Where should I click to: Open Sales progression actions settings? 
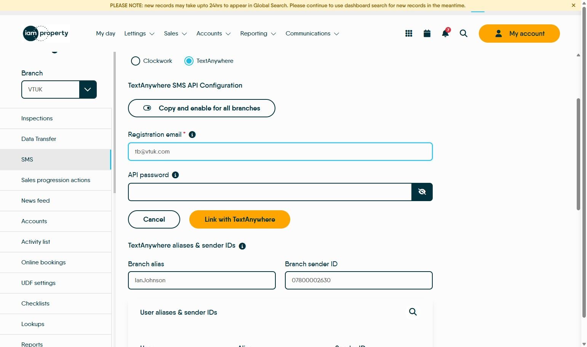click(x=56, y=180)
